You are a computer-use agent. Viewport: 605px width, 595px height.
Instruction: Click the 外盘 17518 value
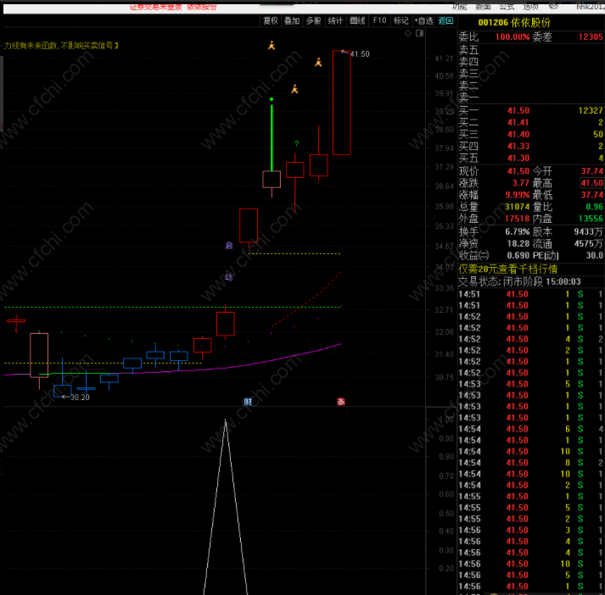click(x=518, y=219)
